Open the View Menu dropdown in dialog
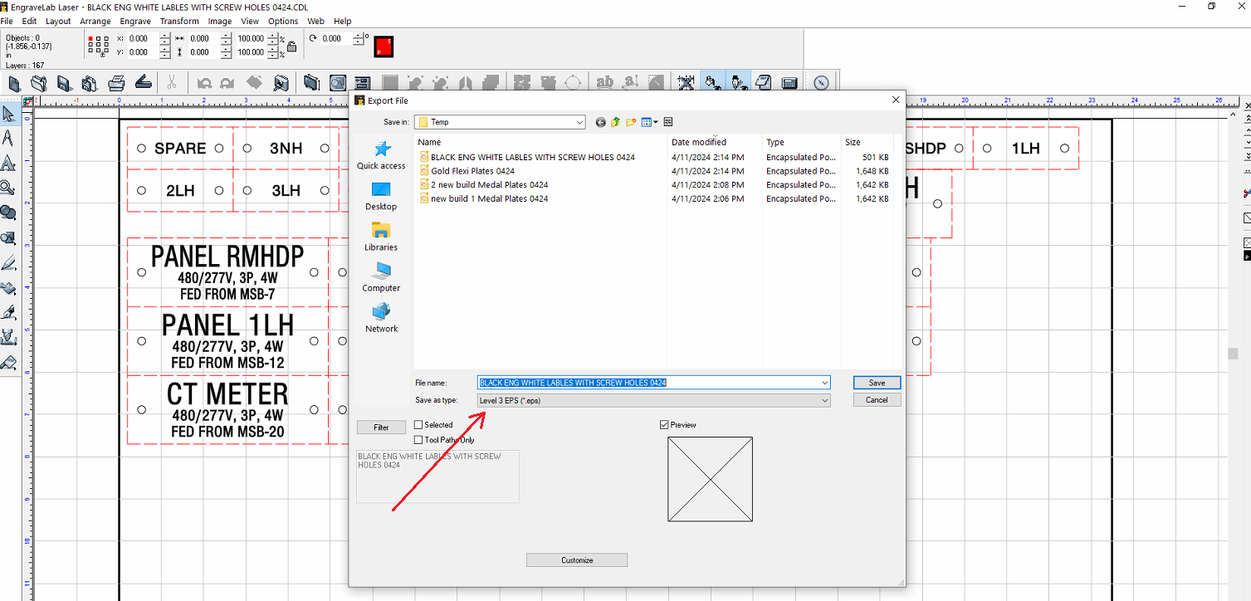Screen dimensions: 1251x601 [650, 122]
